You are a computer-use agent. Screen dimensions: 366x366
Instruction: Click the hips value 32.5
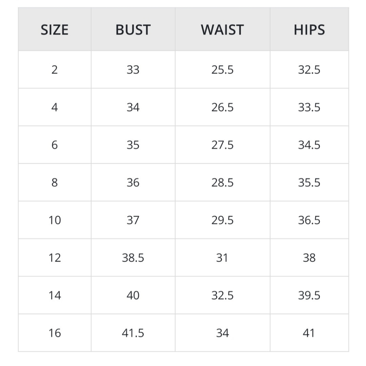(x=309, y=70)
